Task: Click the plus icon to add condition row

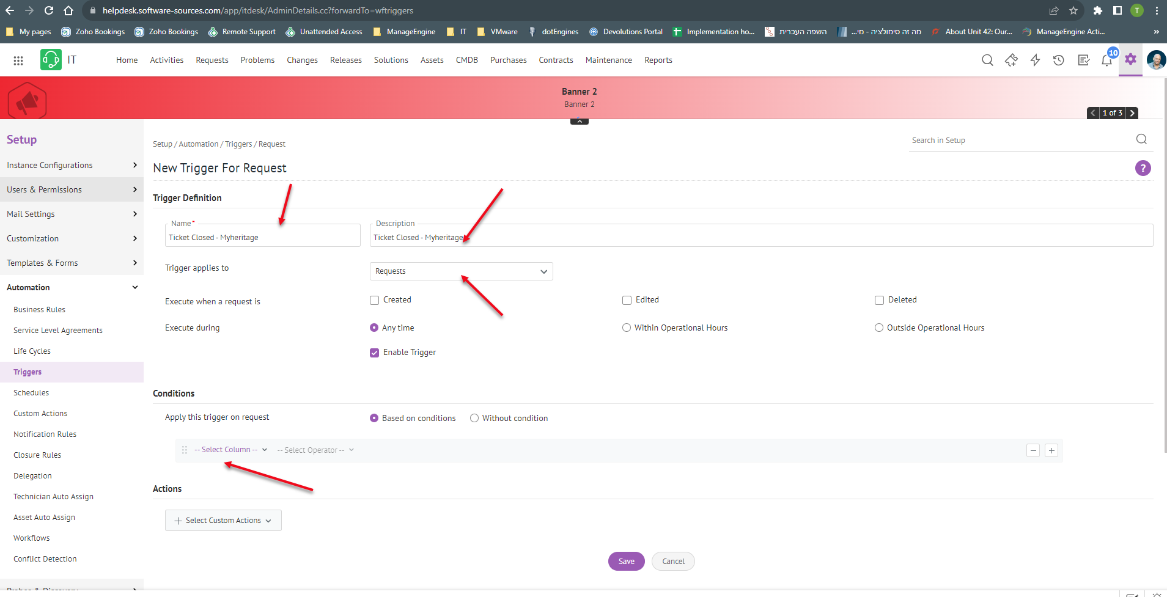Action: (x=1051, y=451)
